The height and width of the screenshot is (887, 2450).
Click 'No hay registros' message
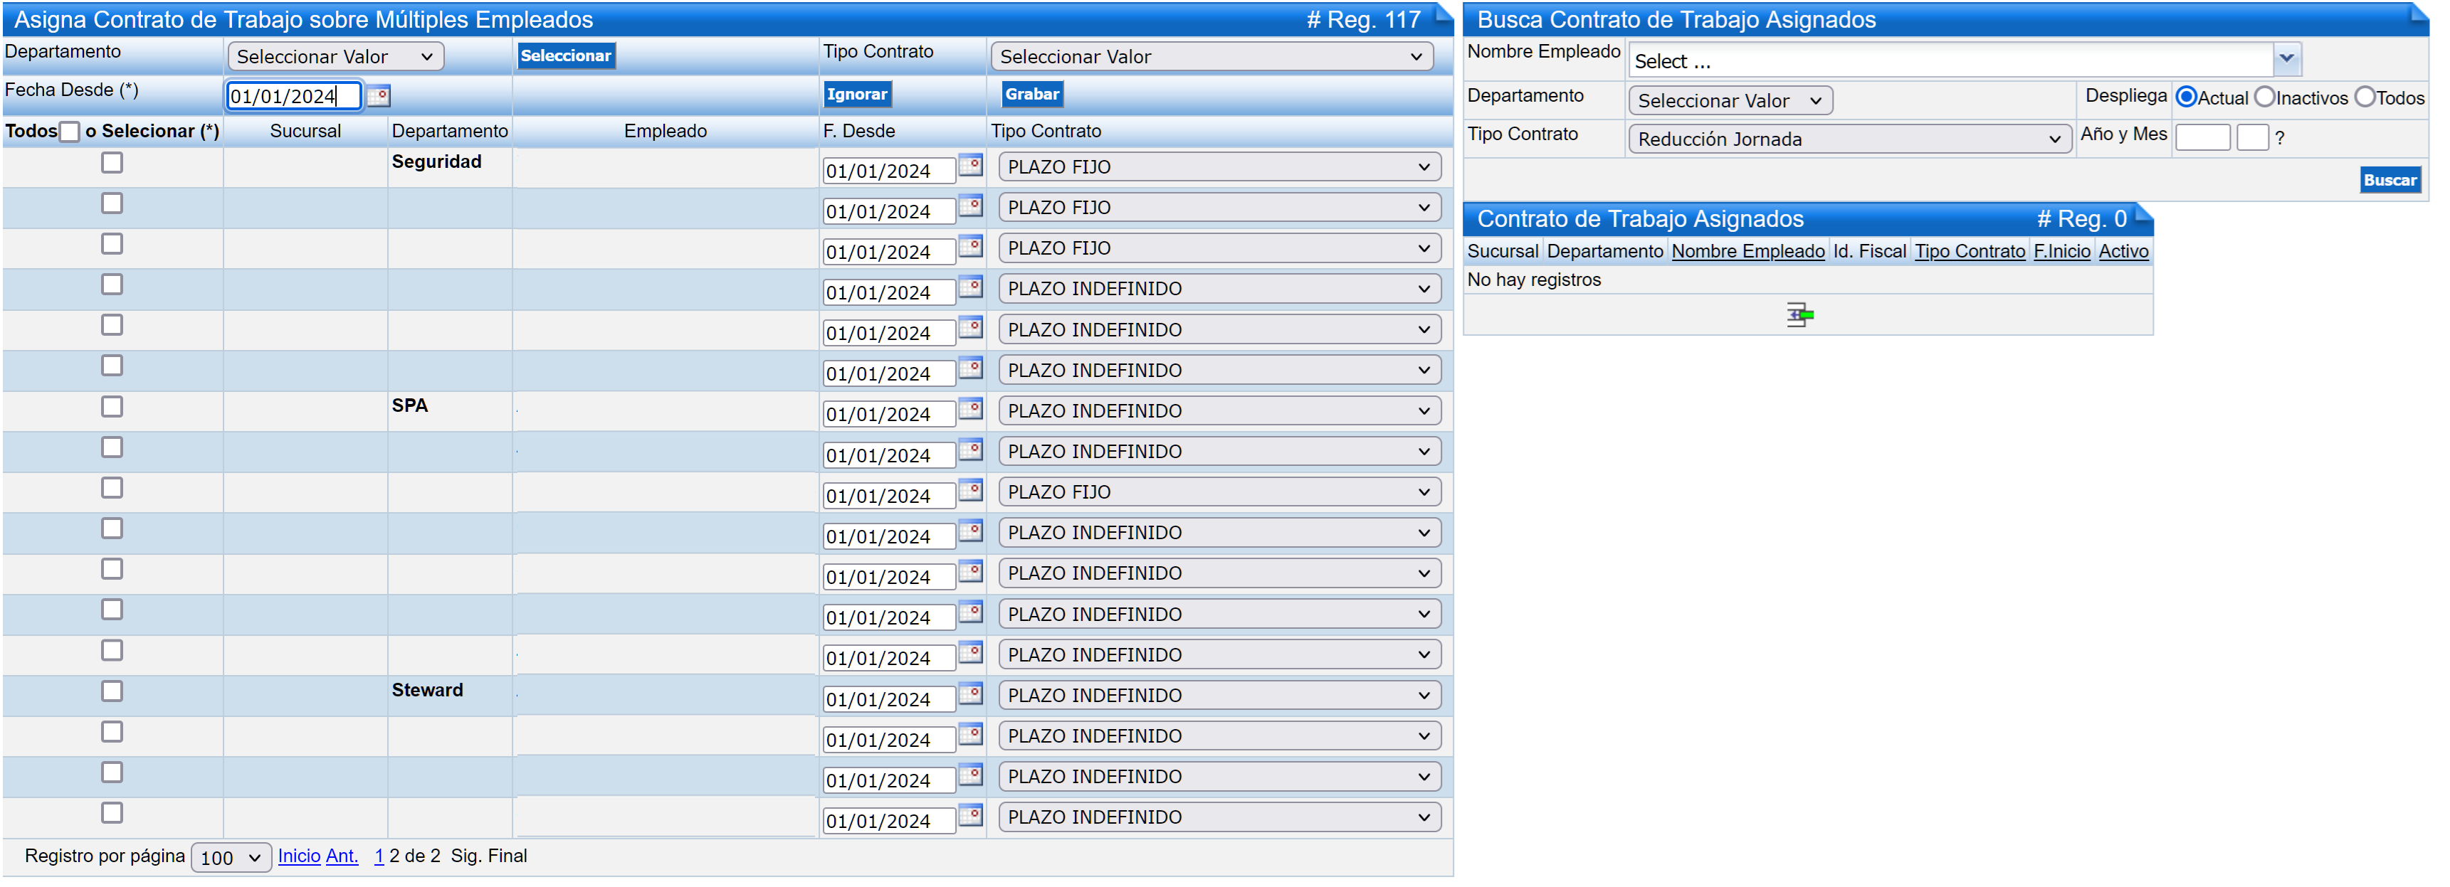(1533, 280)
